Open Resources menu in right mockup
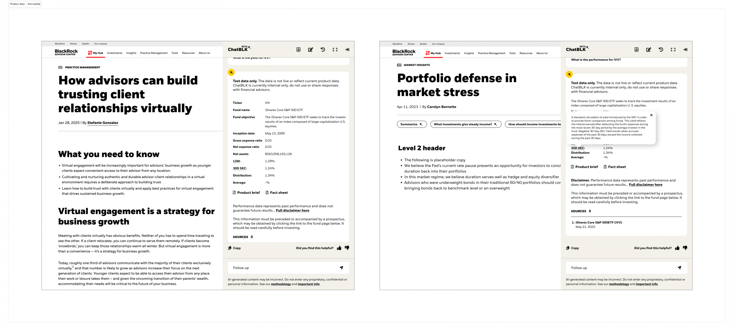Viewport: 734px width, 331px height. coord(526,53)
